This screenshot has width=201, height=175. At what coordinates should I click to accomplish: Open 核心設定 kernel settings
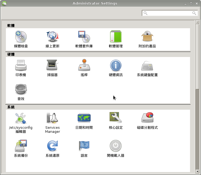116,121
